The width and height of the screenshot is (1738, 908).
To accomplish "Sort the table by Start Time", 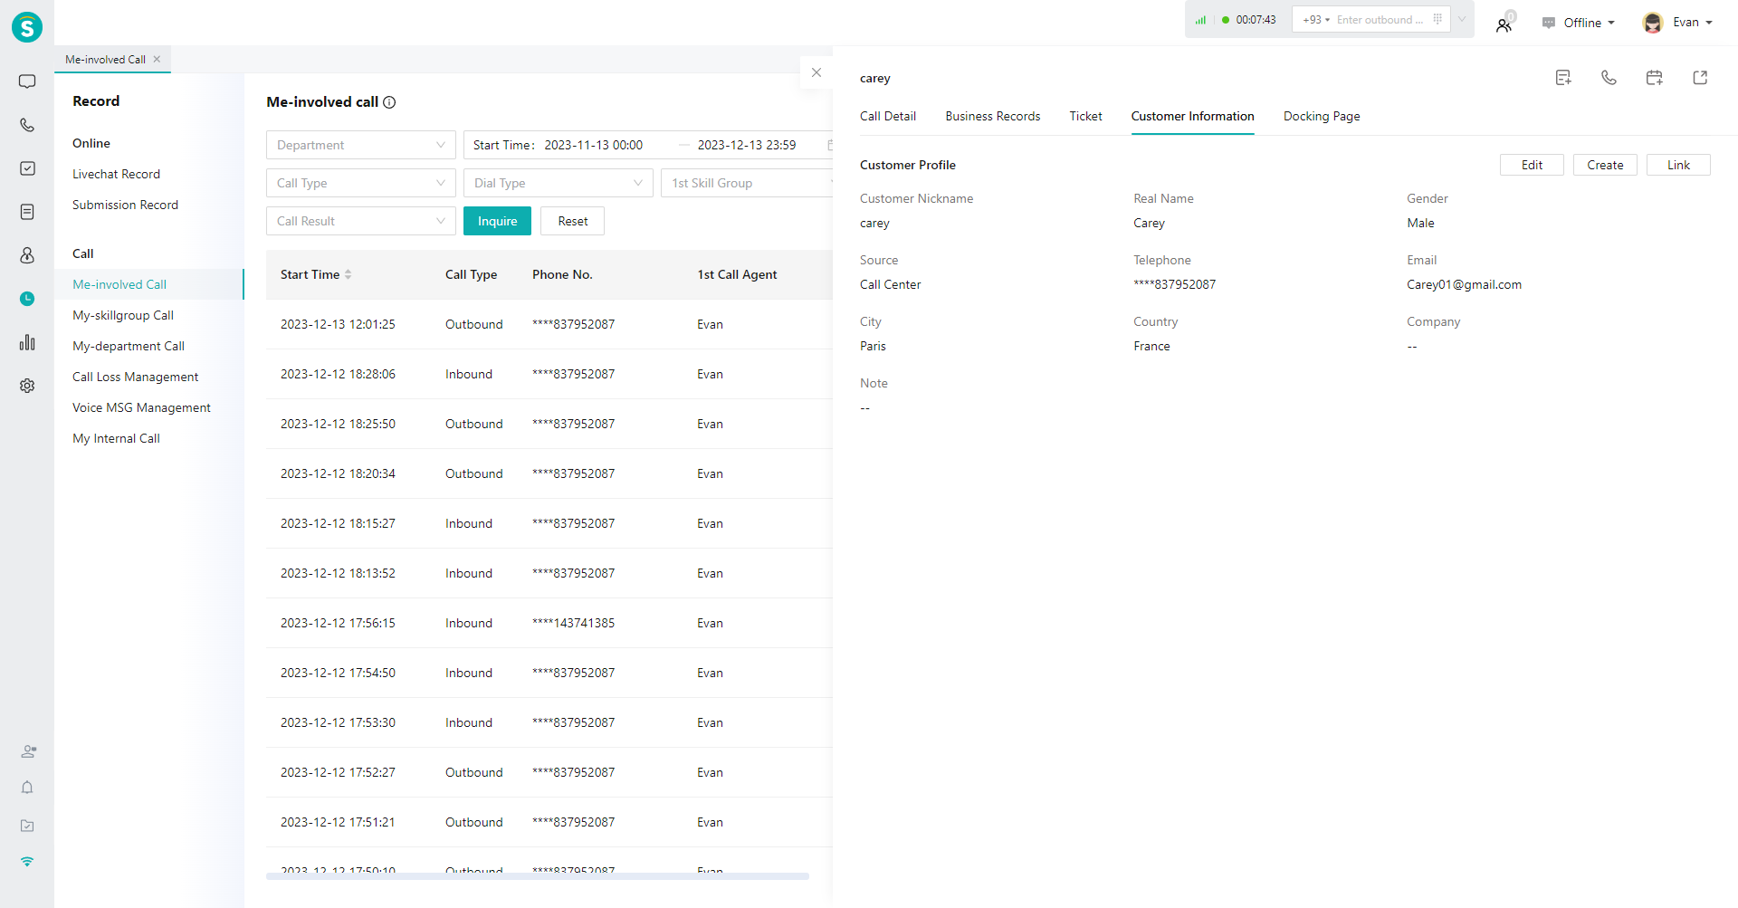I will [x=348, y=274].
